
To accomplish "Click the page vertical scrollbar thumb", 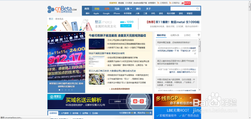I will point(250,6).
